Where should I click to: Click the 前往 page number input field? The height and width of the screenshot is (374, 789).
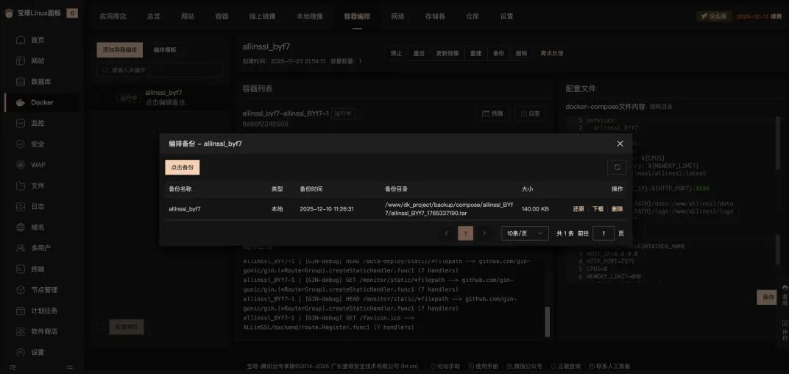coord(604,233)
